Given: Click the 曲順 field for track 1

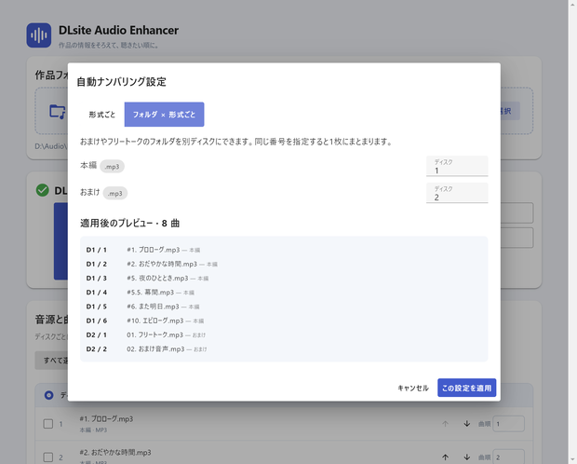Looking at the screenshot, I should pyautogui.click(x=508, y=424).
